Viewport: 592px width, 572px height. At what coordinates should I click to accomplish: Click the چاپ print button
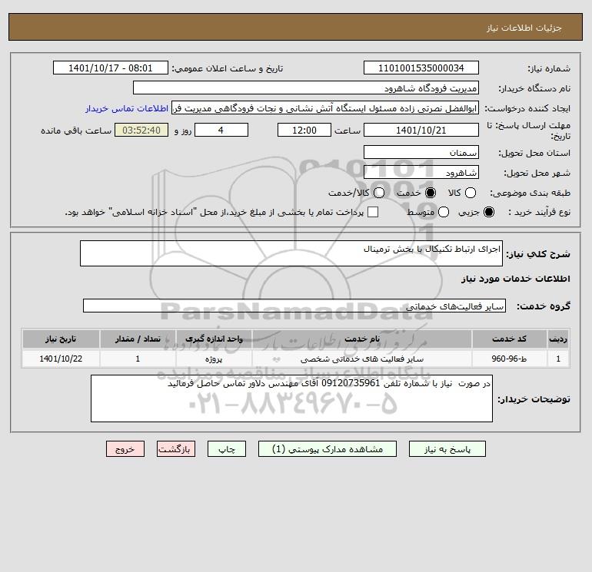click(227, 449)
